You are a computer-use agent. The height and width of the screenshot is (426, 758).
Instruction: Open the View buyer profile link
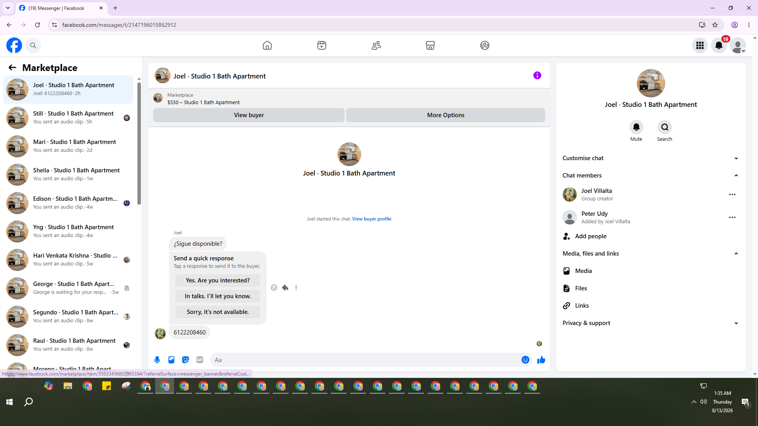coord(371,219)
